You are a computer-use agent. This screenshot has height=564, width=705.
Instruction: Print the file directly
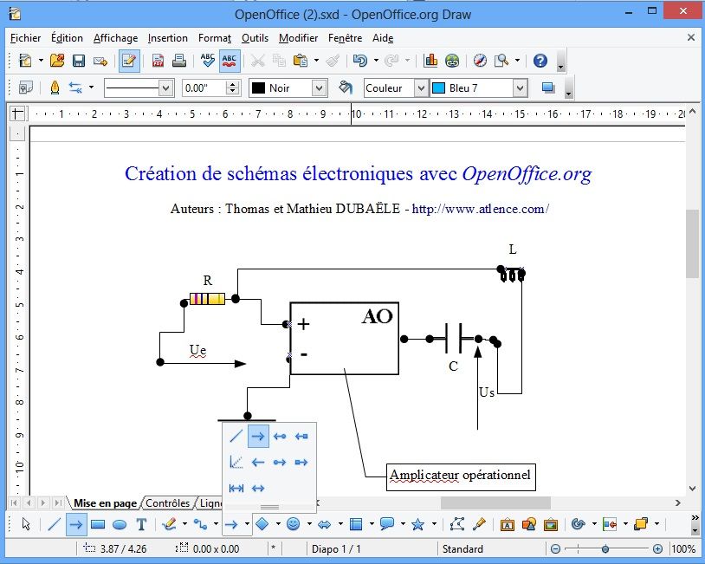click(179, 61)
